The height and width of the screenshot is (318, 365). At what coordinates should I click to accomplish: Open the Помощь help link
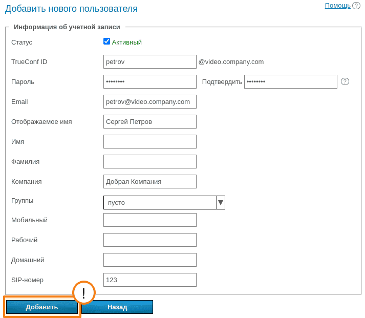(337, 5)
